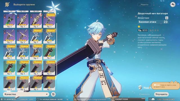This screenshot has height=101, width=180.
Task: Reverse sort order with the arrows icon
Action: pos(53,94)
